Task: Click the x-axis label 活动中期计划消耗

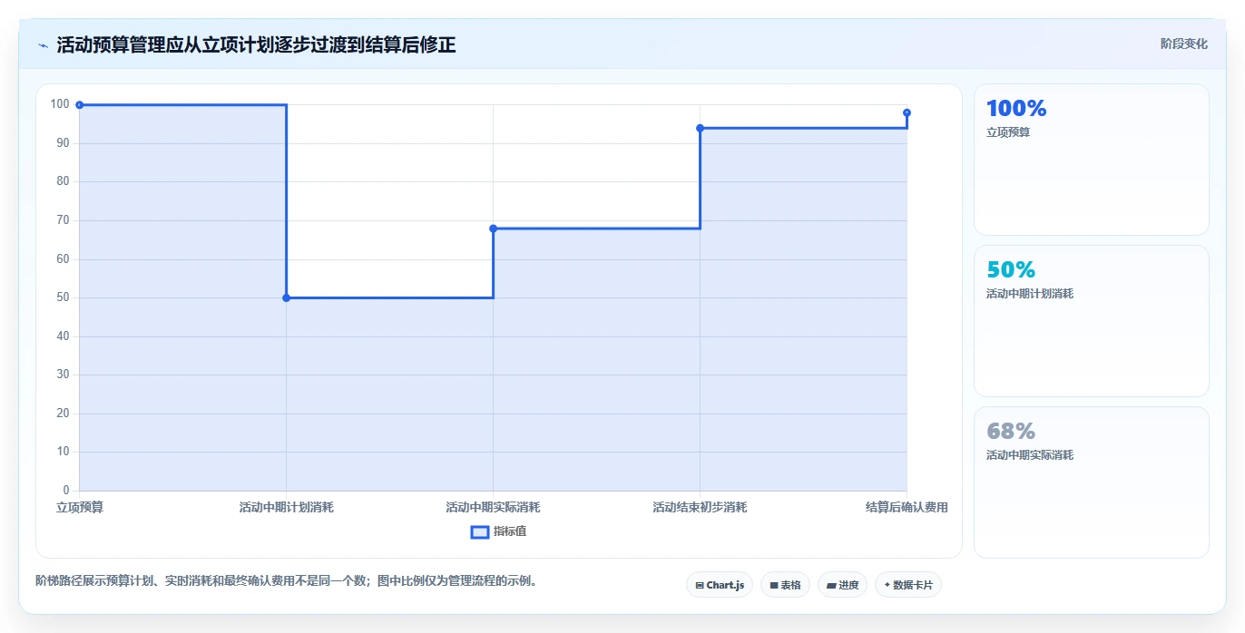Action: (287, 507)
